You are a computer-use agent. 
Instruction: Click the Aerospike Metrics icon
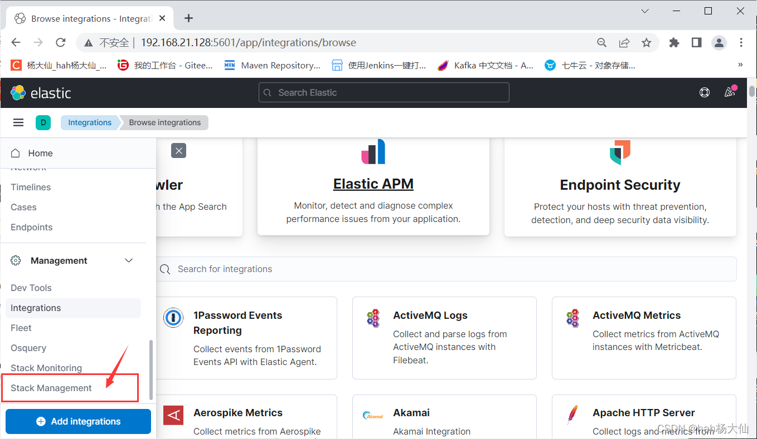[x=173, y=415]
